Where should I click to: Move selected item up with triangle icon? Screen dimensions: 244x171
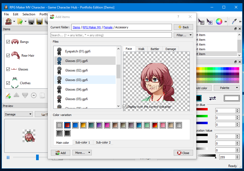[16, 95]
